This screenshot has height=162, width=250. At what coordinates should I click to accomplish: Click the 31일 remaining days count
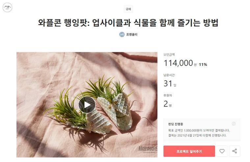tap(170, 84)
